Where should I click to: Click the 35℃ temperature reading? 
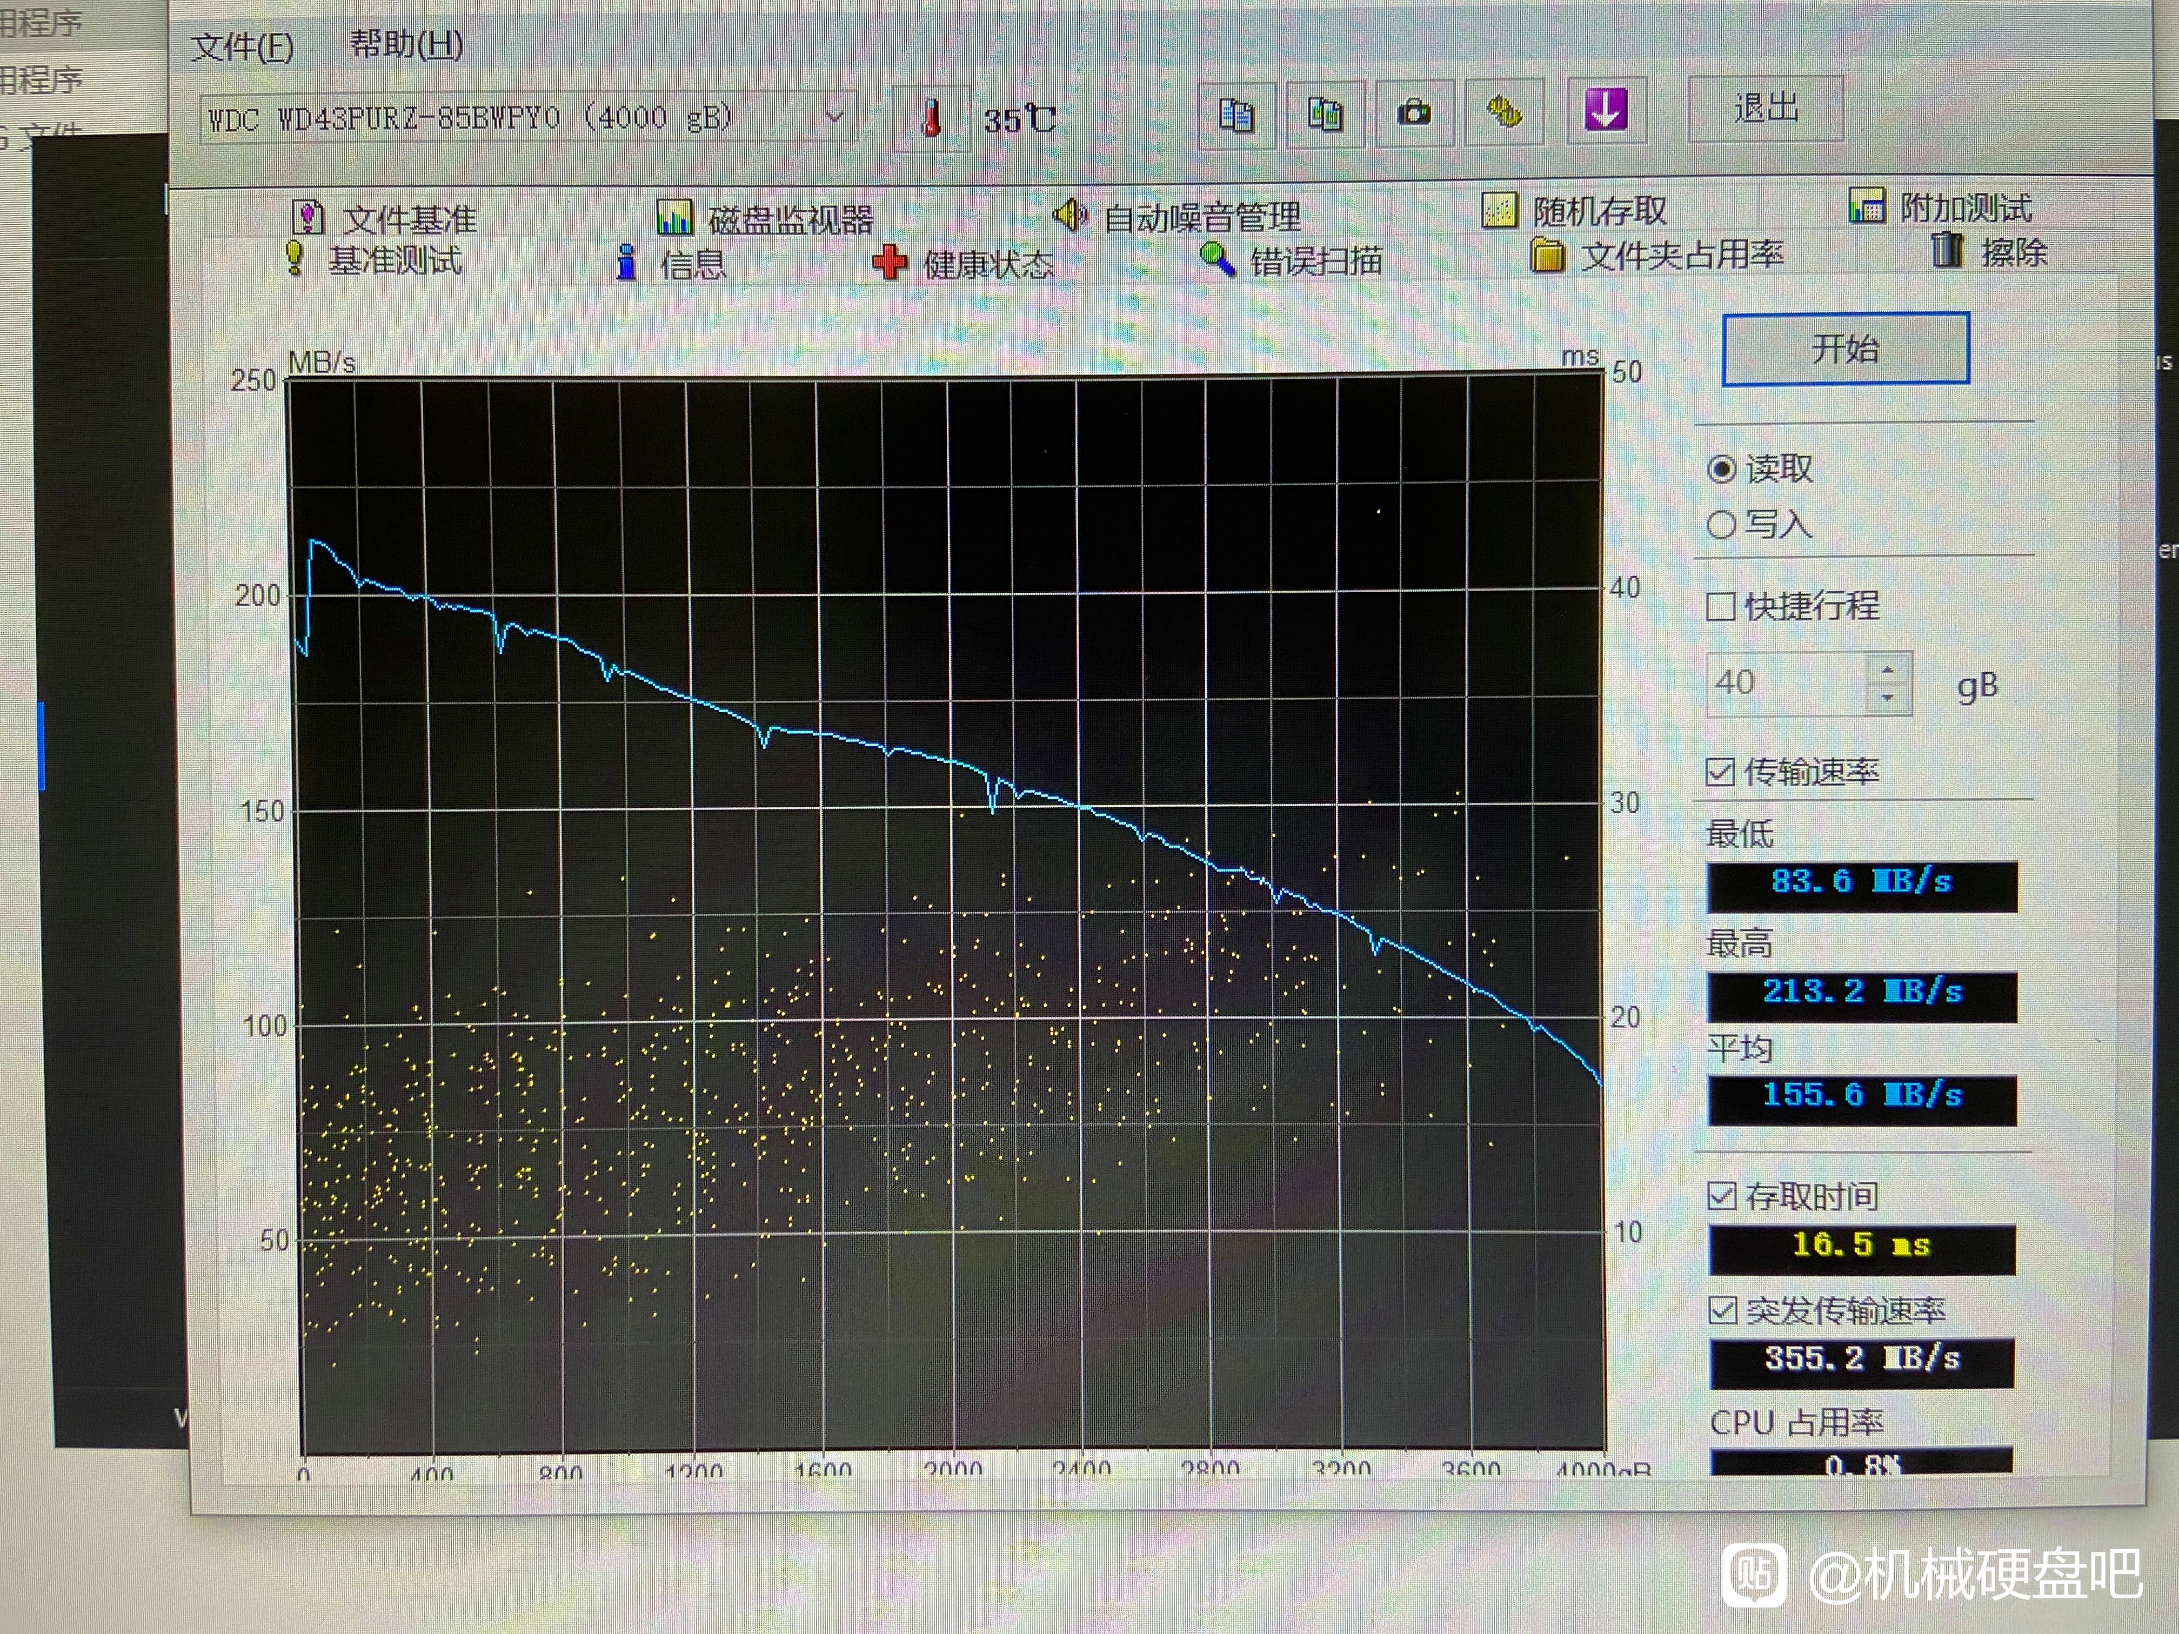[x=1020, y=119]
